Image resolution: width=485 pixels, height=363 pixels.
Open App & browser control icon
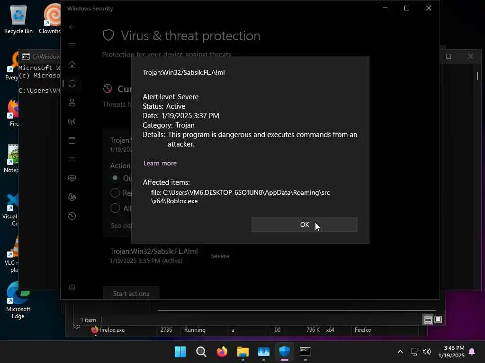pos(72,140)
